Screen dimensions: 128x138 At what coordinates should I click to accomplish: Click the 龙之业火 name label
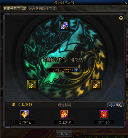coord(104,122)
